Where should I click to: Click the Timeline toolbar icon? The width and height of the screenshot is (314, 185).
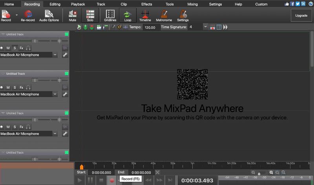tap(145, 15)
